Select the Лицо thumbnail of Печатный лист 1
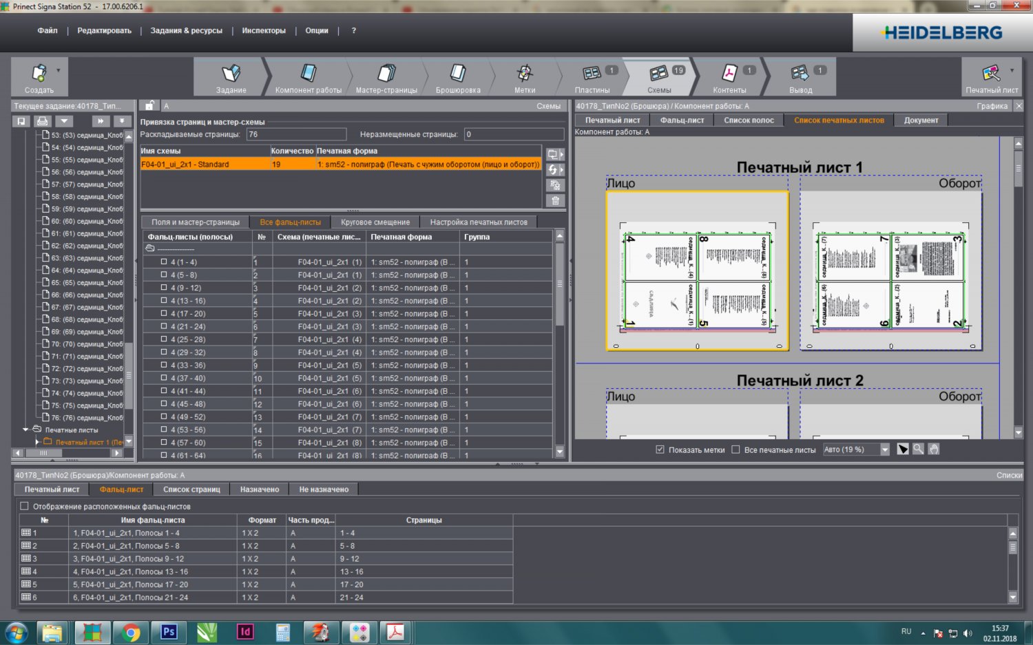The image size is (1033, 645). (x=697, y=271)
